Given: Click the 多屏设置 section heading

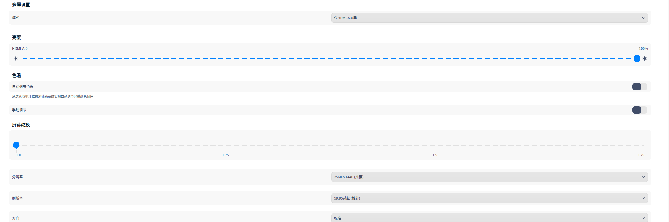Looking at the screenshot, I should pyautogui.click(x=21, y=5).
